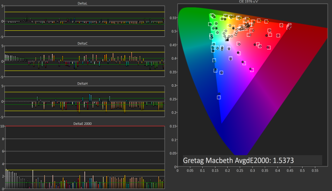Select the lowest magenta target square in CIE diagram
Viewport: 332px width, 191px height.
click(252, 70)
